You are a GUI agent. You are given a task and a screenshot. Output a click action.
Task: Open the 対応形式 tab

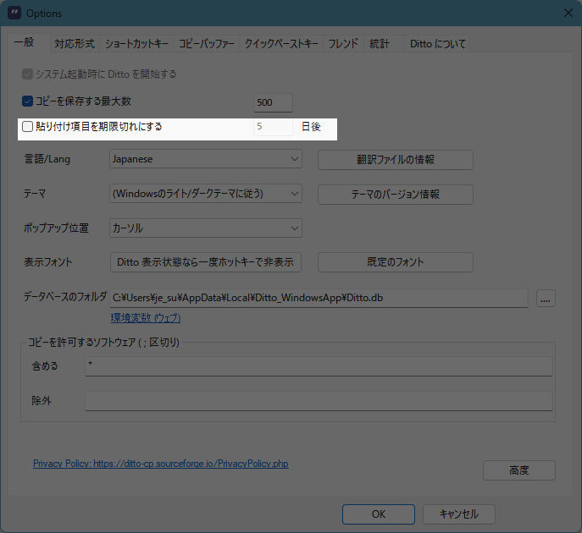(75, 44)
